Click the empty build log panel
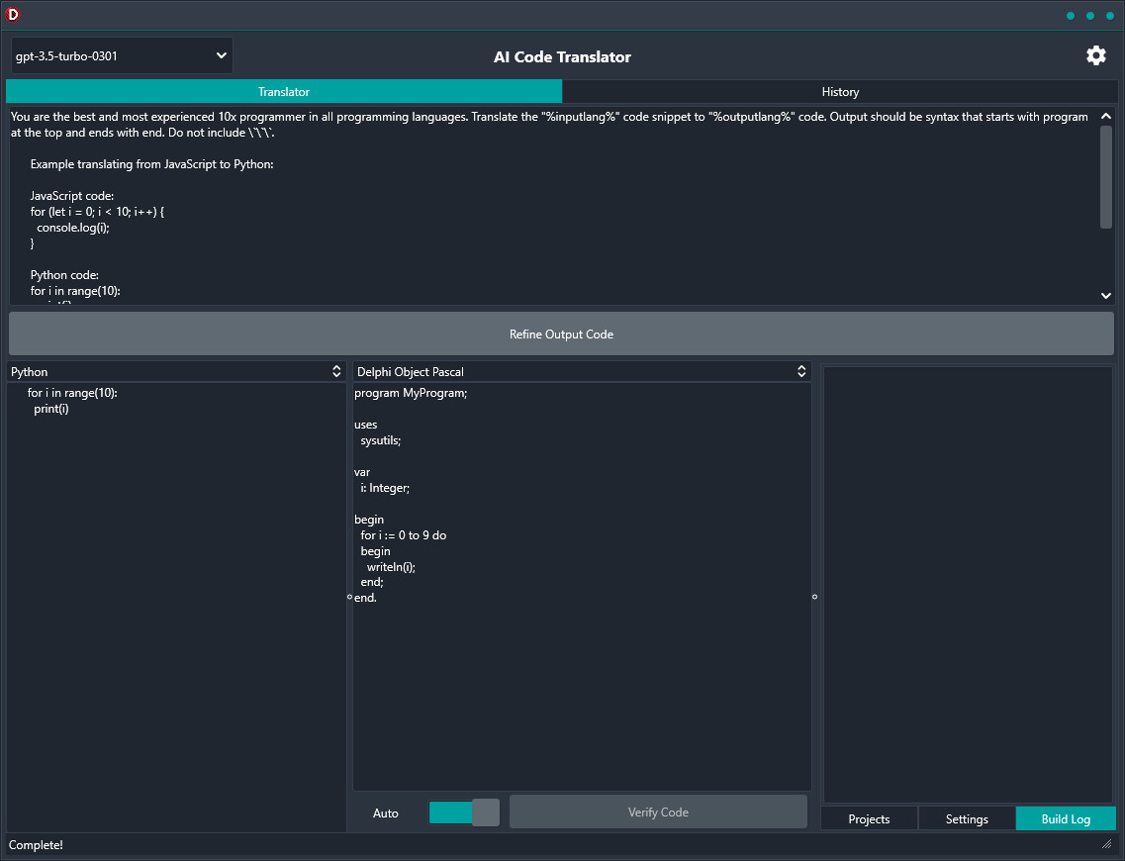 [968, 584]
